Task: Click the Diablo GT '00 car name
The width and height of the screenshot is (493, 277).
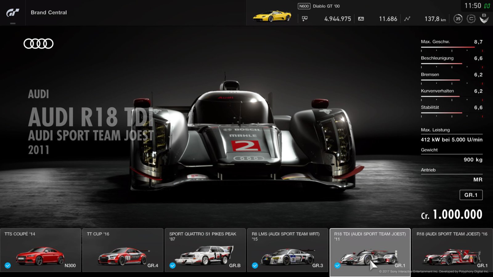Action: 326,6
